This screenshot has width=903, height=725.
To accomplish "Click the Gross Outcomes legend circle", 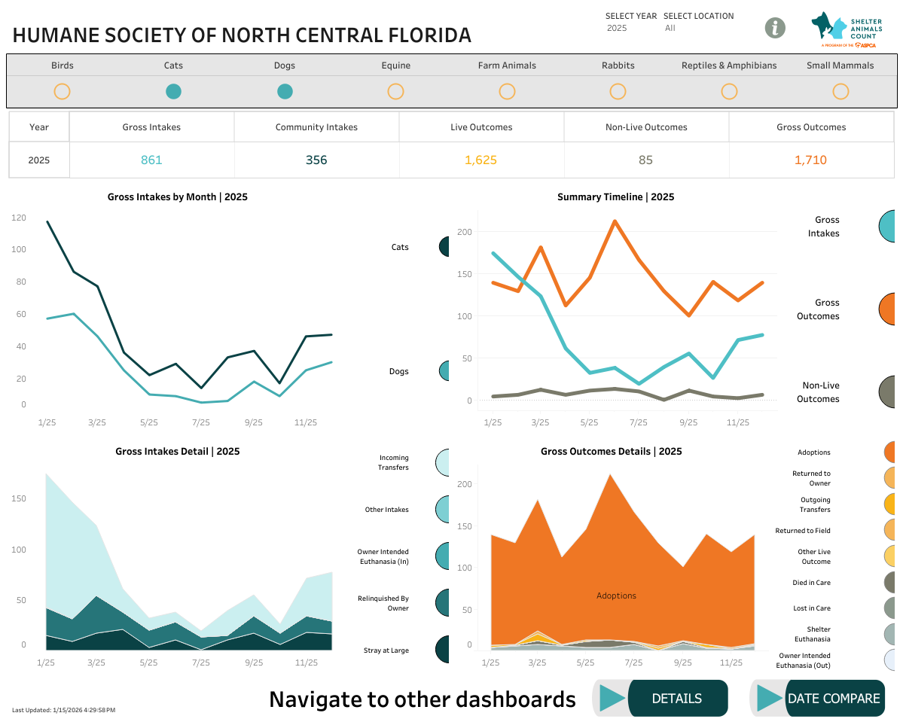I will tap(887, 309).
